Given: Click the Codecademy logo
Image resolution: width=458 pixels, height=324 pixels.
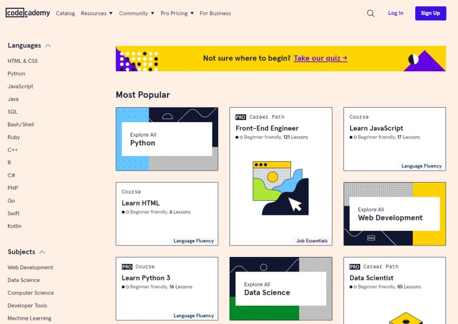Looking at the screenshot, I should [28, 13].
